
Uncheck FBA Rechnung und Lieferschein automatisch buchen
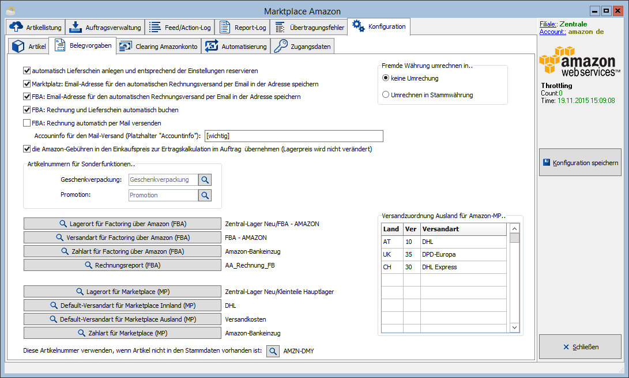[27, 110]
